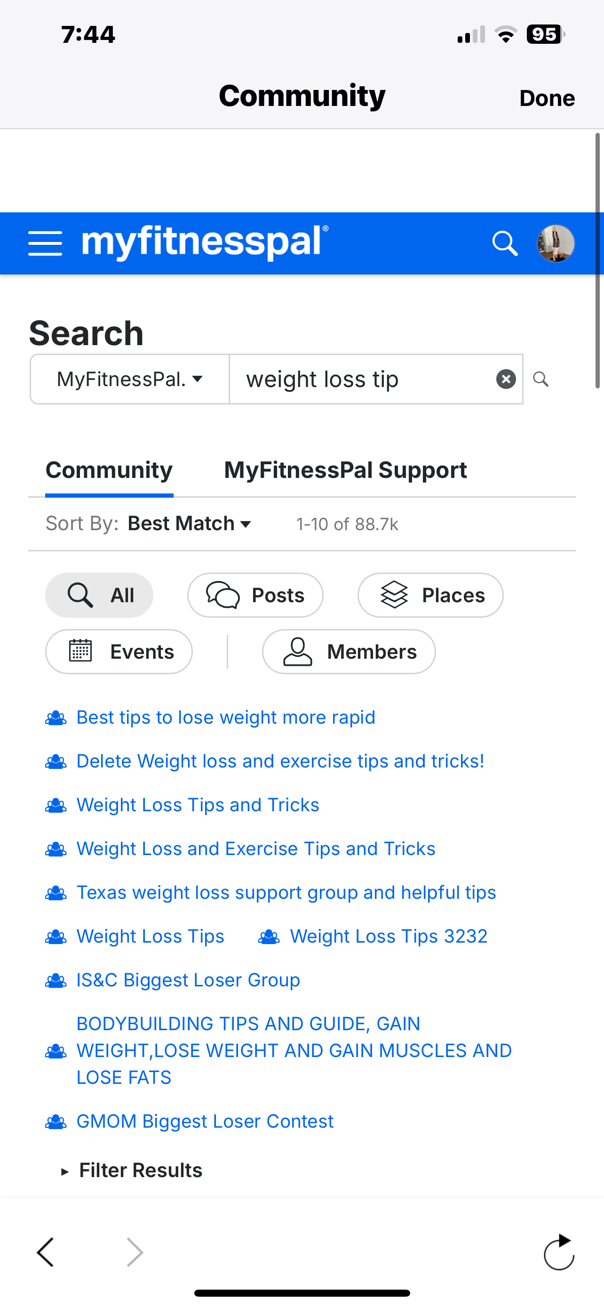Open the Sort By Best Match dropdown
This screenshot has height=1308, width=604.
(190, 524)
